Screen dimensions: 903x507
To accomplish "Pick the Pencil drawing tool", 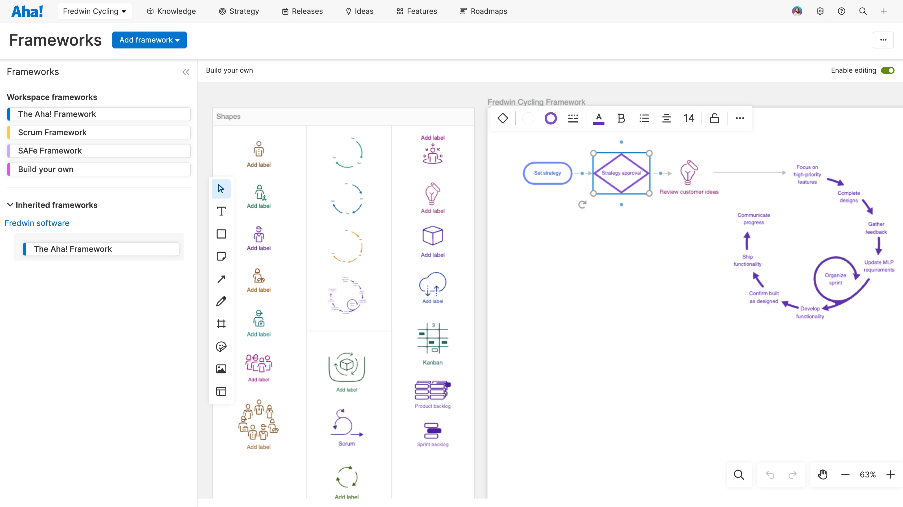I will [221, 301].
